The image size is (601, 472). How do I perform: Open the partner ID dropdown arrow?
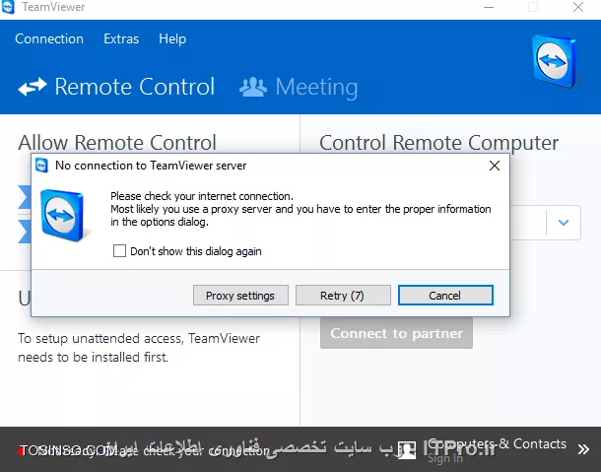tap(563, 223)
